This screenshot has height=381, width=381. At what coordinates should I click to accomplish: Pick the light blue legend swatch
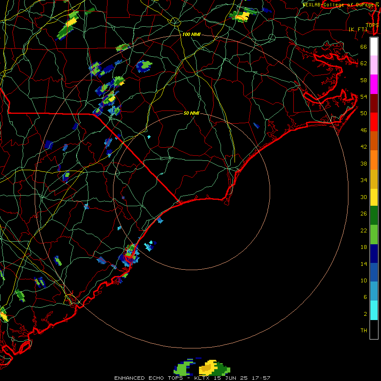[374, 291]
